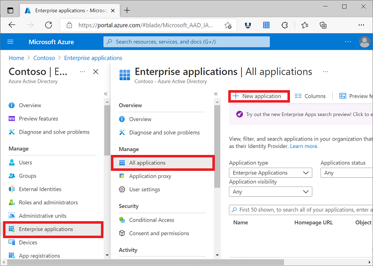Select Enterprise applications in Contoso menu
The height and width of the screenshot is (266, 373).
point(53,229)
